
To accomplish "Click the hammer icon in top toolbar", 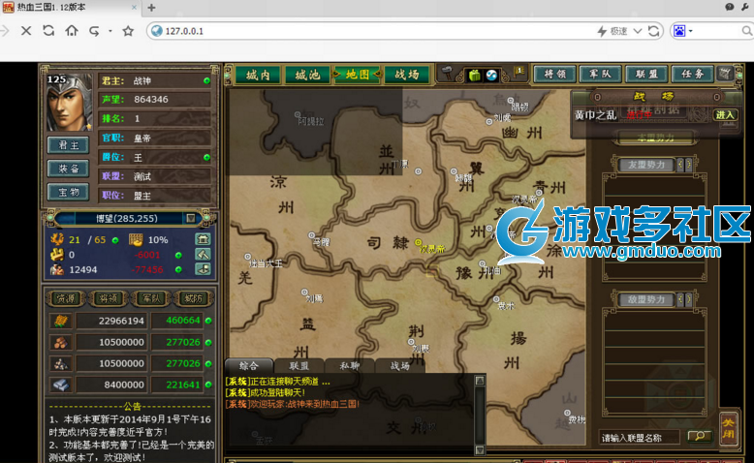I will (x=447, y=73).
